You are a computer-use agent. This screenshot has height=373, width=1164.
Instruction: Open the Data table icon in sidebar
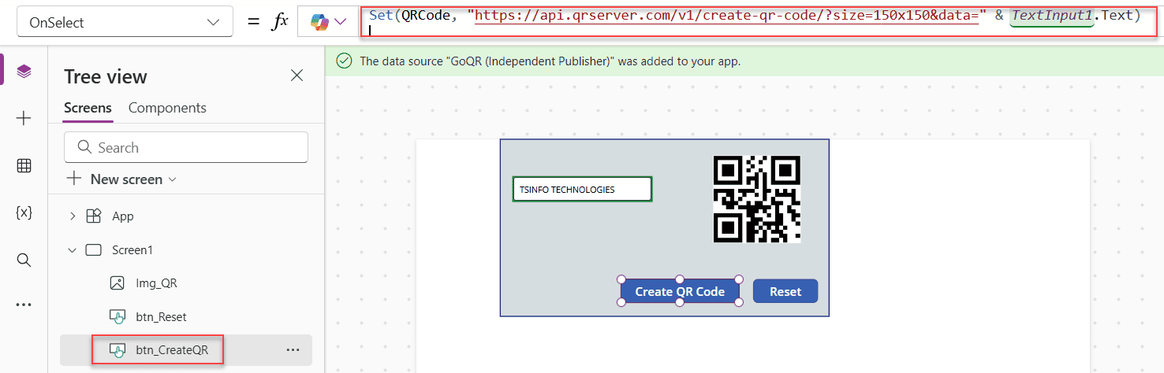tap(24, 165)
